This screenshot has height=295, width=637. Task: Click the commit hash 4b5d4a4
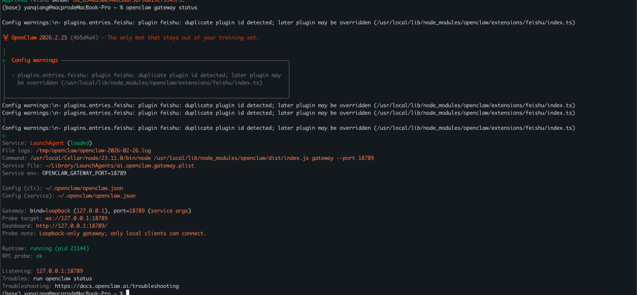click(x=85, y=38)
